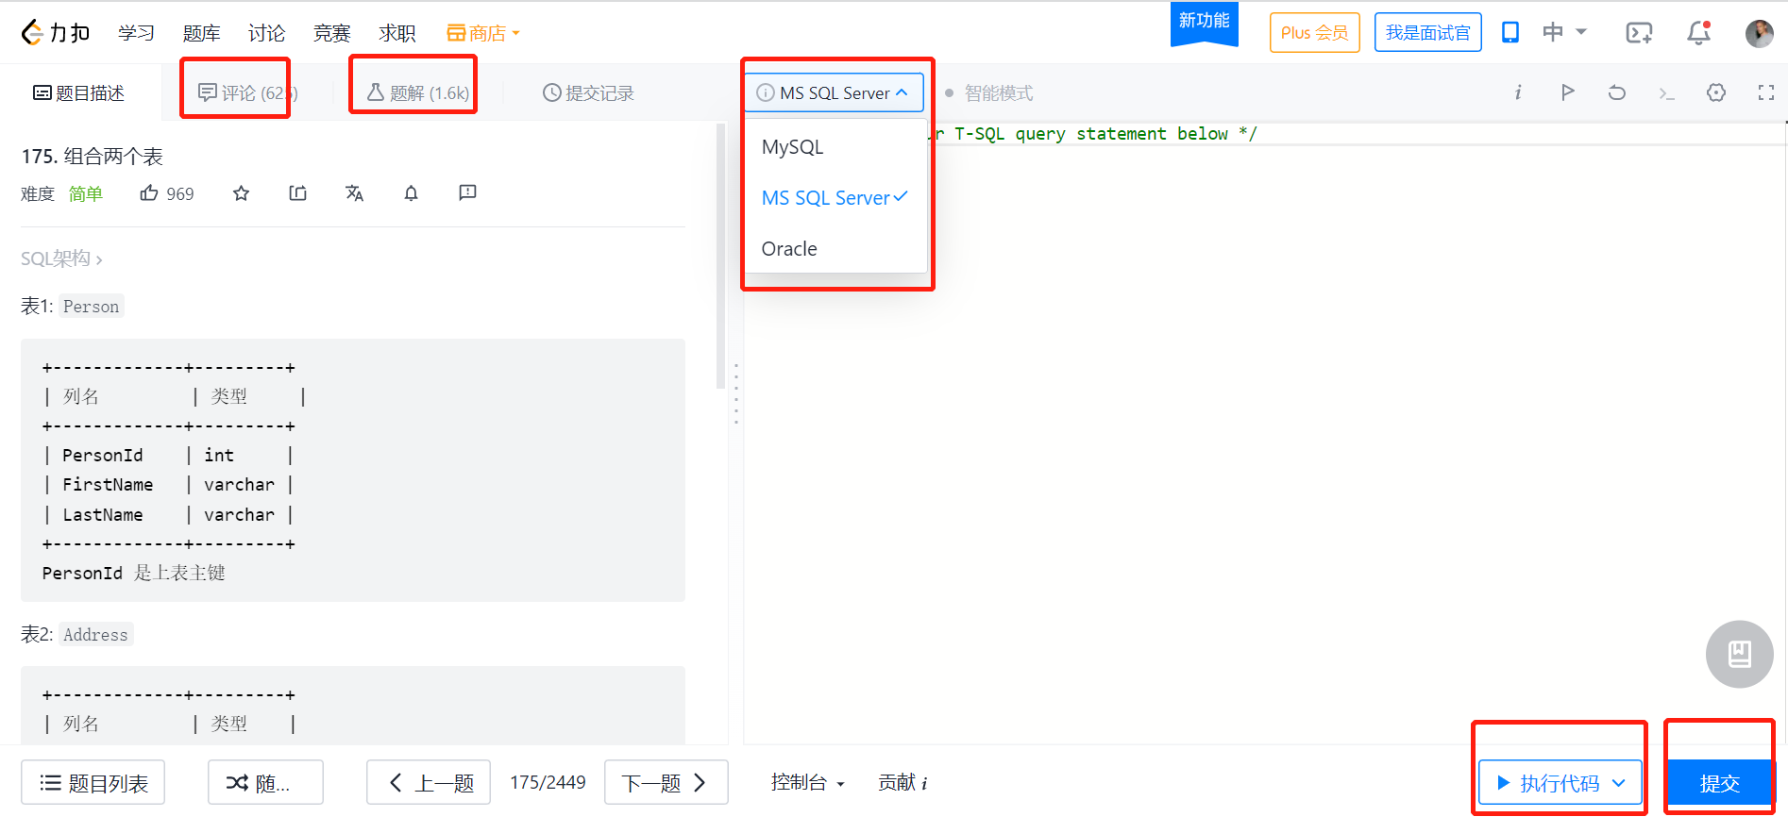Switch to the 题目描述 tab
Screen dimensions: 1788x817
[79, 92]
